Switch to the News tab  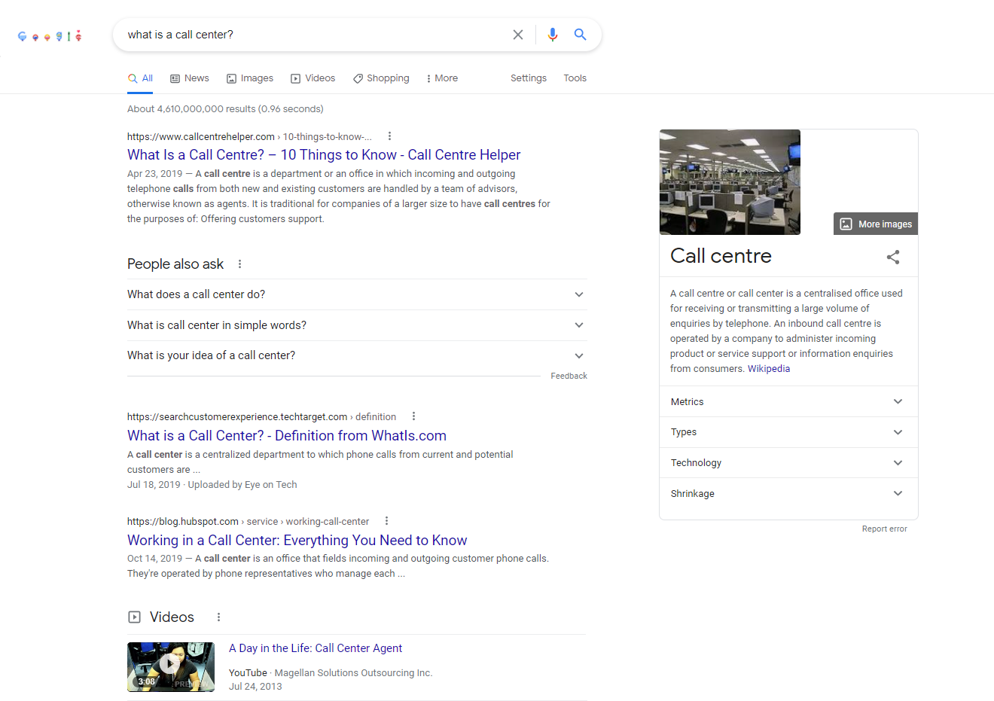(189, 78)
